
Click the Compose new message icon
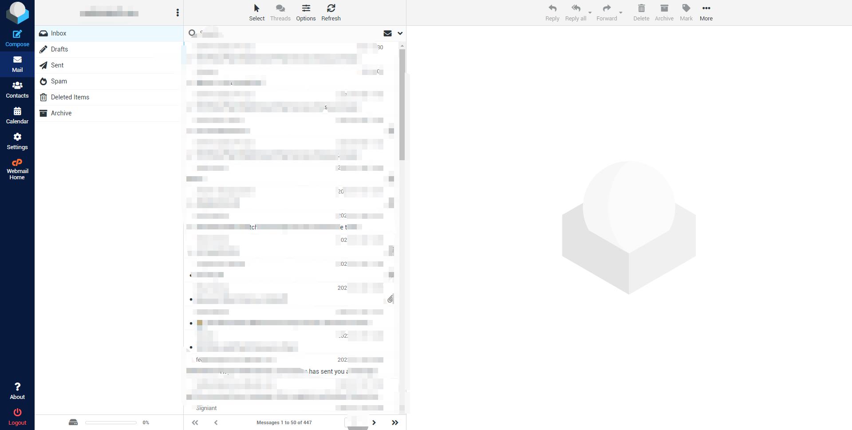click(x=17, y=38)
